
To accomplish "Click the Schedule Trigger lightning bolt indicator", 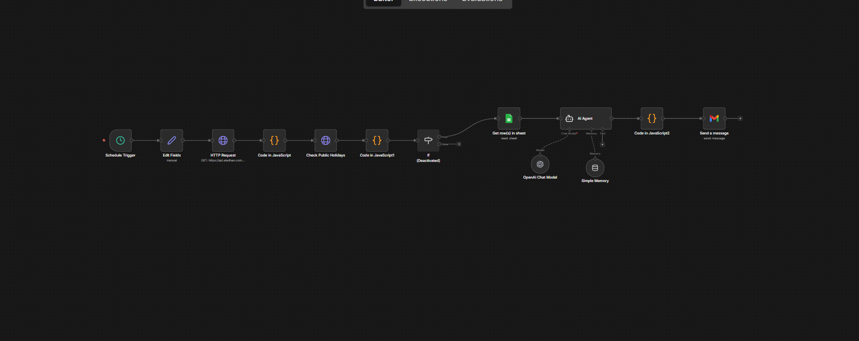I will click(x=104, y=140).
